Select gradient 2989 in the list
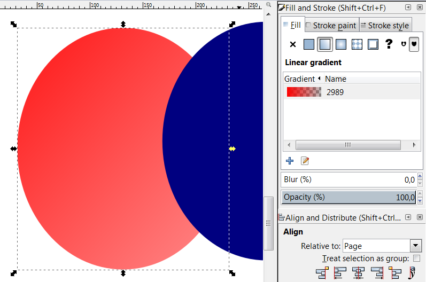The height and width of the screenshot is (282, 426). (352, 92)
